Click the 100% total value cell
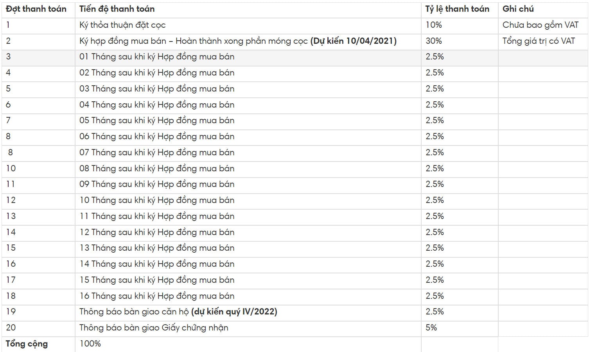Image resolution: width=591 pixels, height=352 pixels. tap(90, 344)
